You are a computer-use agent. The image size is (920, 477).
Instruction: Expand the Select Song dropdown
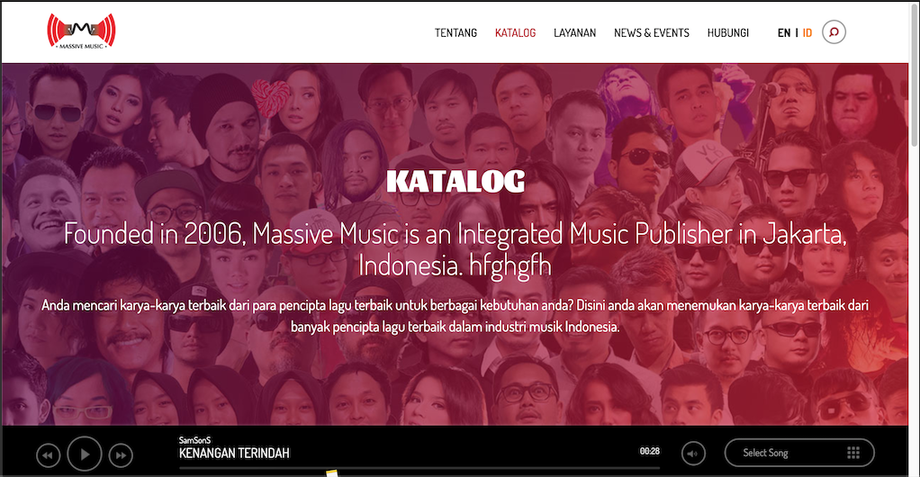(x=799, y=453)
